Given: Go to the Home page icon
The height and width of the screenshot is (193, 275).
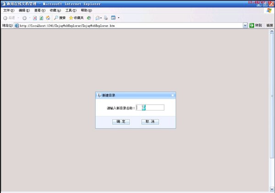Looking at the screenshot, I should [48, 18].
